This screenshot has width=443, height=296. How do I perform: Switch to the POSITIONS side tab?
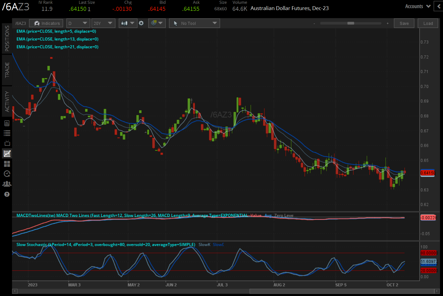7,38
